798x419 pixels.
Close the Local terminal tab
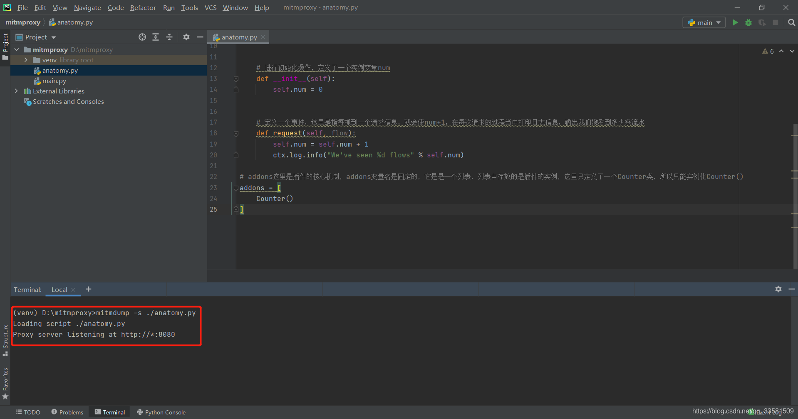73,290
